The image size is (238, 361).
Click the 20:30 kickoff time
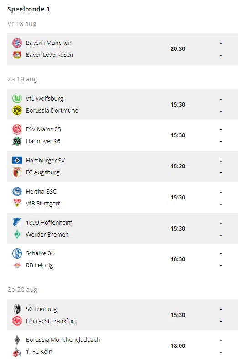click(178, 49)
